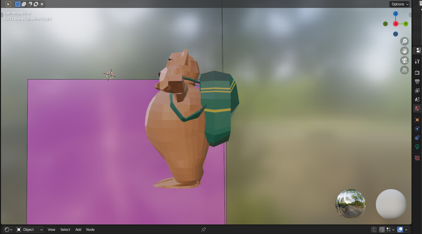Open the View Layer properties tab

click(x=417, y=91)
